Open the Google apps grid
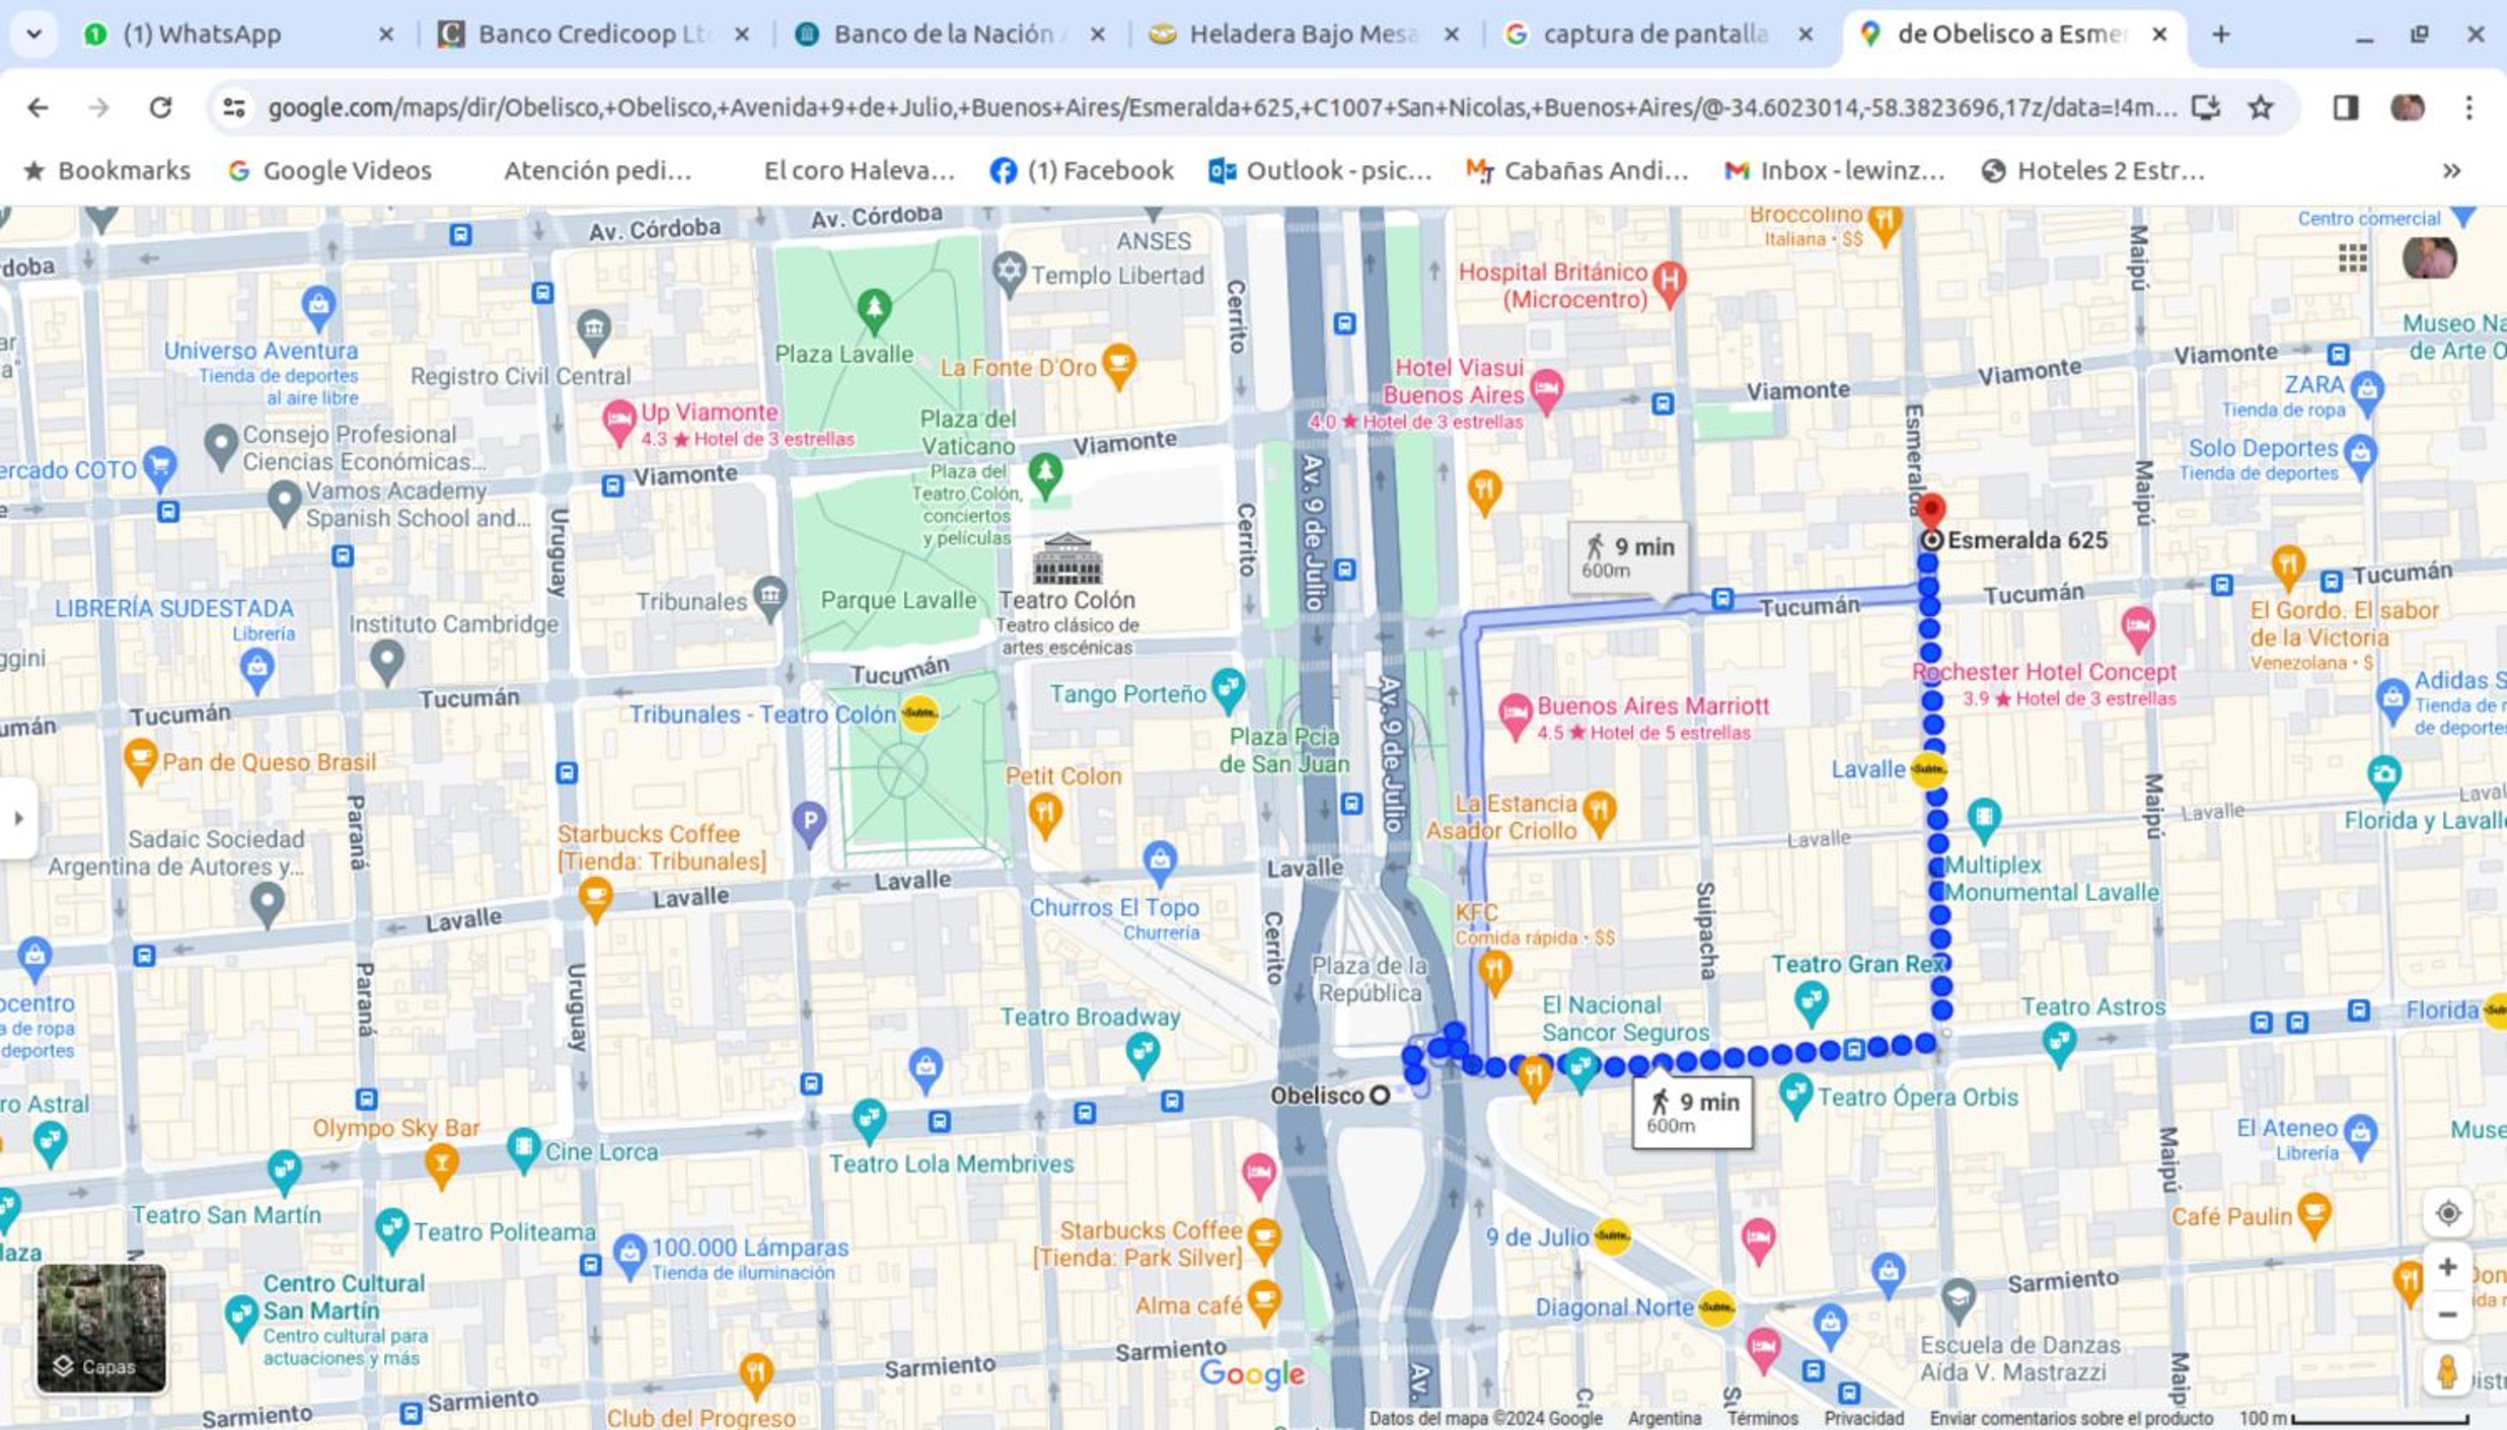Viewport: 2507px width, 1430px height. tap(2353, 258)
